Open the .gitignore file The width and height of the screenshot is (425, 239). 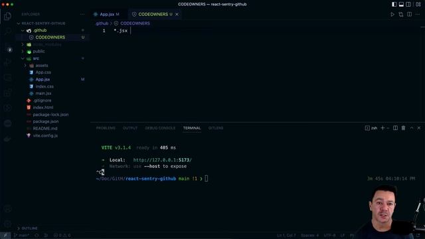[x=42, y=100]
